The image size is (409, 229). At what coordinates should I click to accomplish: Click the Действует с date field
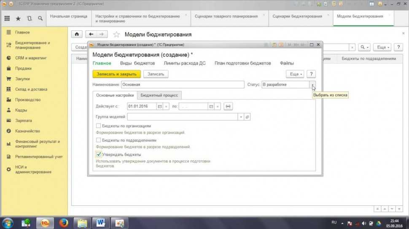tap(142, 106)
